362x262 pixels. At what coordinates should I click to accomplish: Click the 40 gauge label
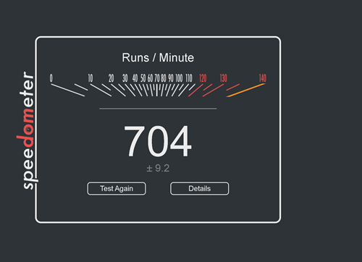(x=135, y=78)
